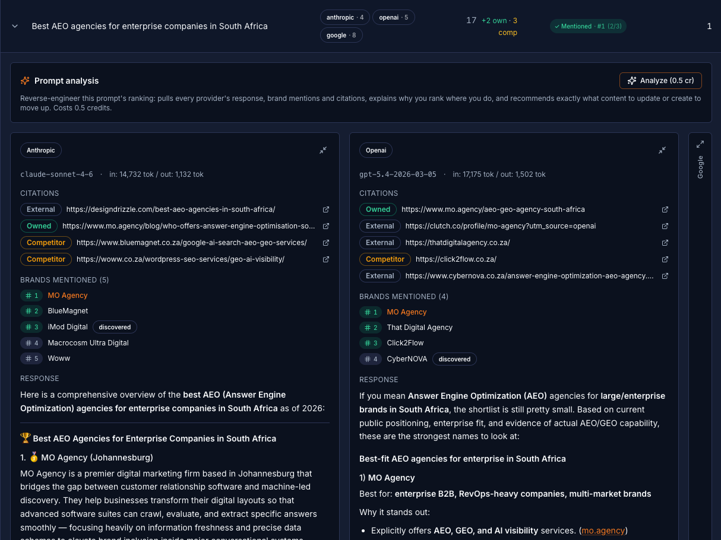Image resolution: width=721 pixels, height=540 pixels.
Task: Open click2flow.co.za citation external link icon
Action: coord(665,259)
